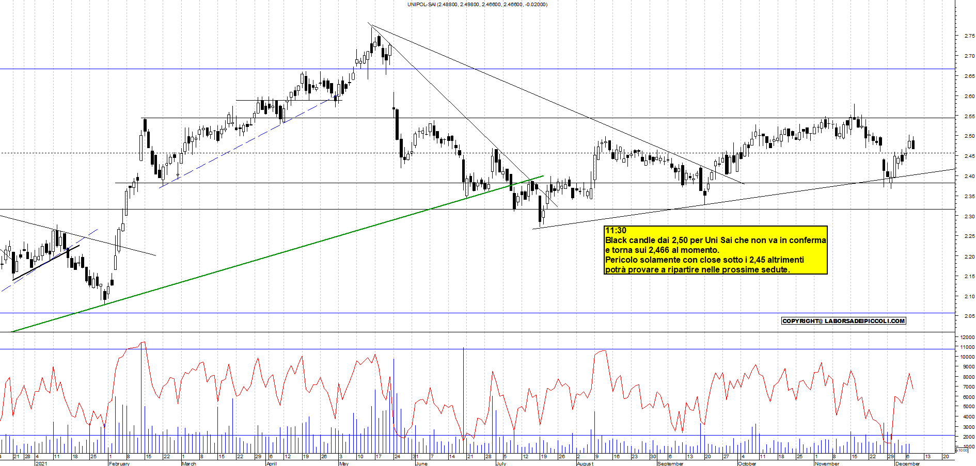Click the 6000 volume axis label
This screenshot has height=466, width=976.
pos(969,397)
